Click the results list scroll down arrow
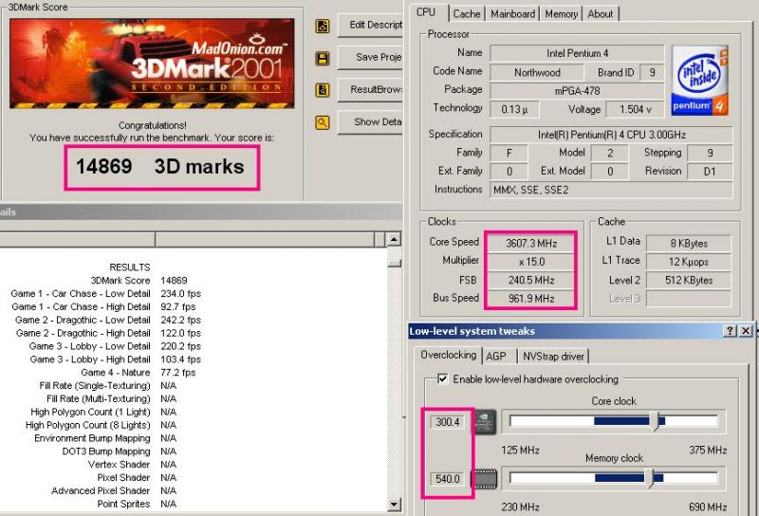Viewport: 759px width, 516px height. click(394, 505)
